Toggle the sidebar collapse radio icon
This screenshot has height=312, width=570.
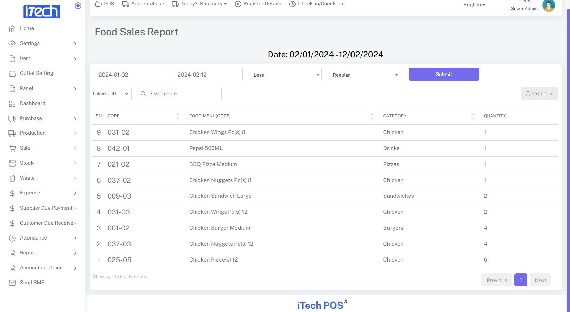[78, 6]
